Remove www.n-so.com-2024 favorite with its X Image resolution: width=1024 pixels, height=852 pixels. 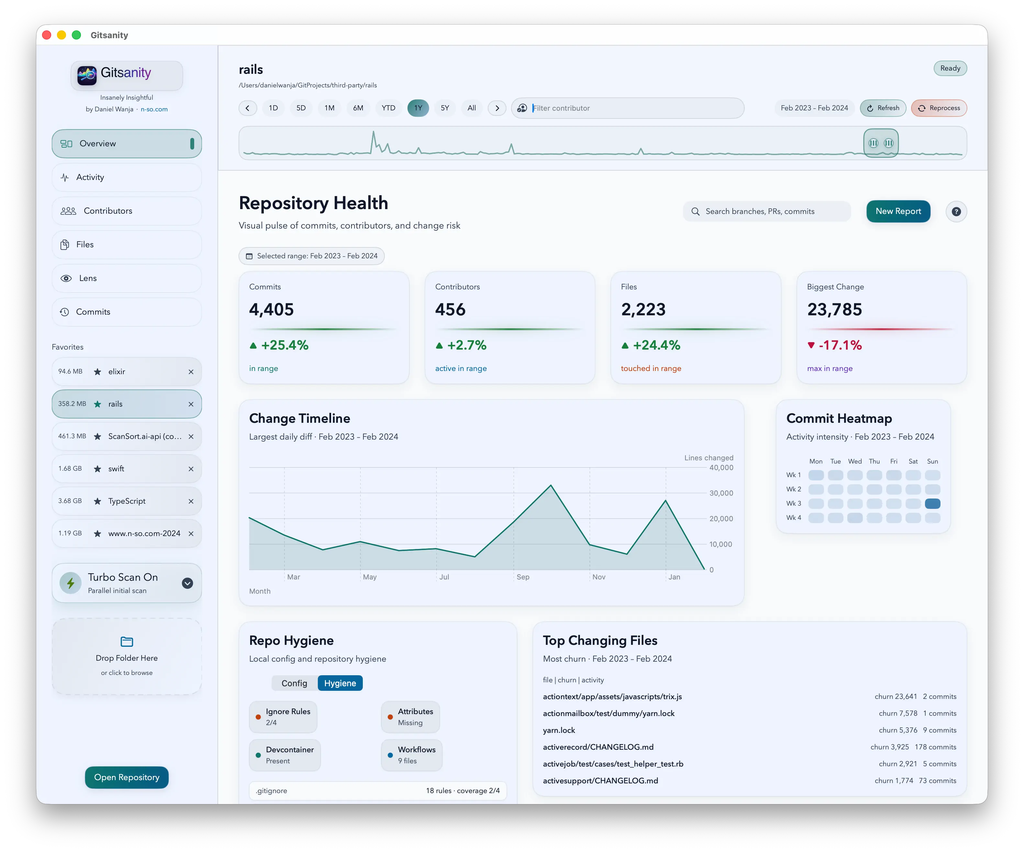[x=191, y=534]
